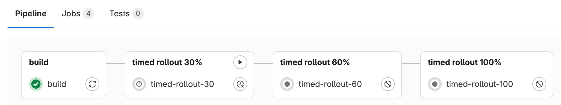Retry the build job

92,84
